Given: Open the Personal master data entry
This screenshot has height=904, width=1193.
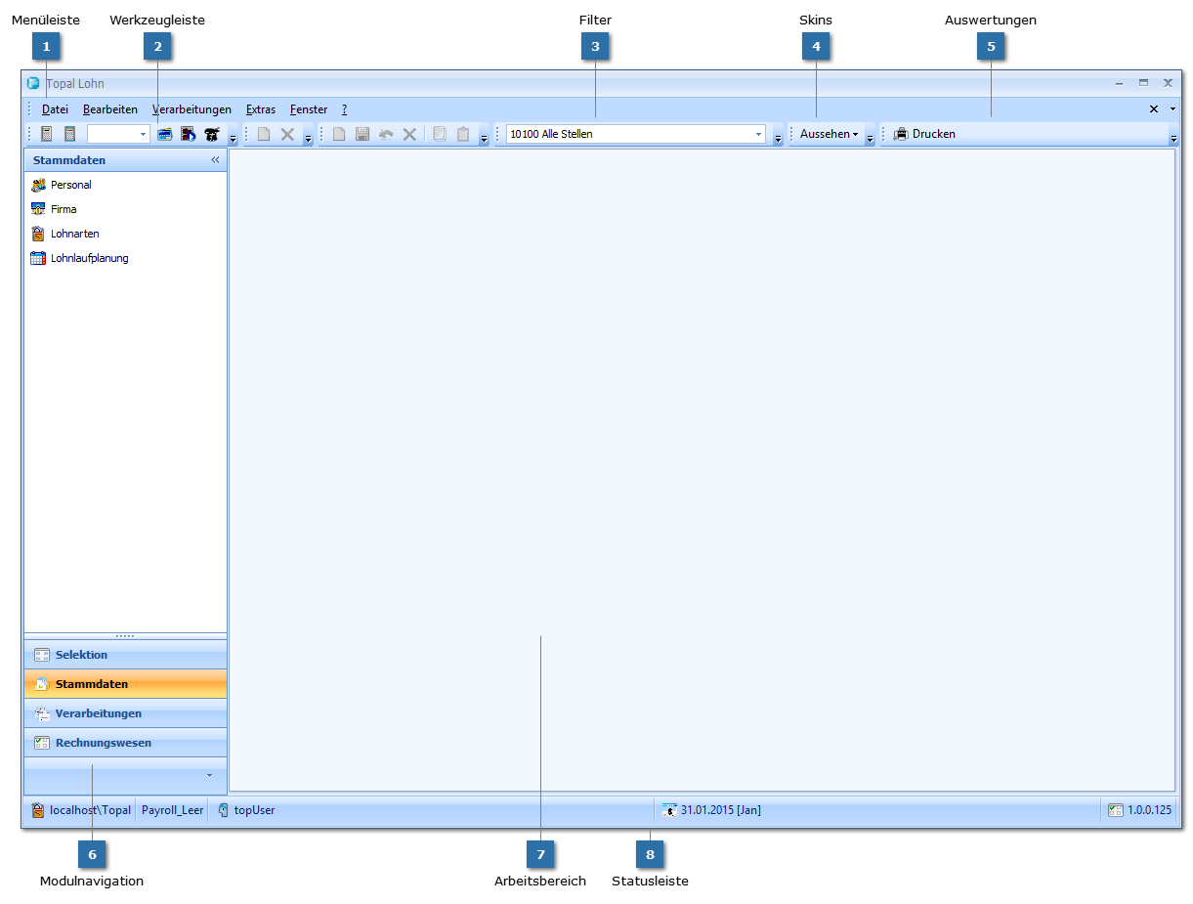Looking at the screenshot, I should point(70,185).
